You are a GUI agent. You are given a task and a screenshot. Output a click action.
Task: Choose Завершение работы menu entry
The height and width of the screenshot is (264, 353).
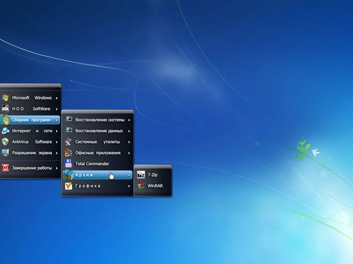[30, 168]
